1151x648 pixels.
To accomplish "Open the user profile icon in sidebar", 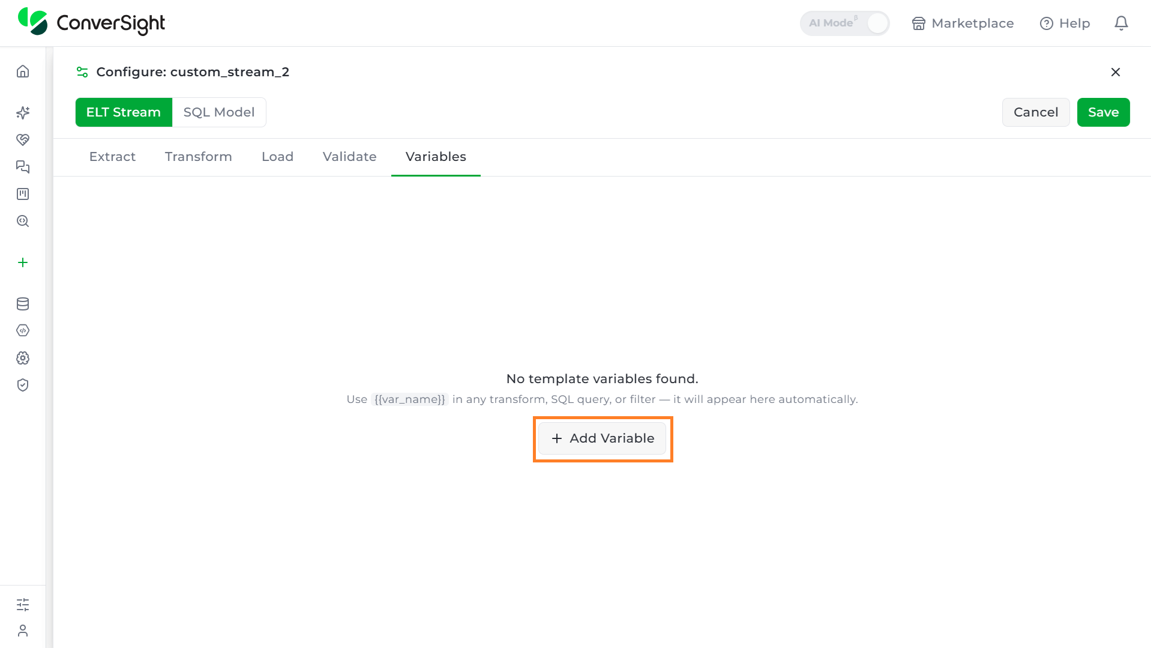I will pyautogui.click(x=23, y=631).
